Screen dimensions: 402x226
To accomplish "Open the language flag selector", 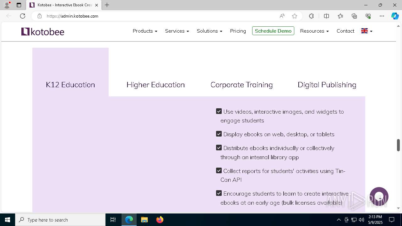I will 367,31.
